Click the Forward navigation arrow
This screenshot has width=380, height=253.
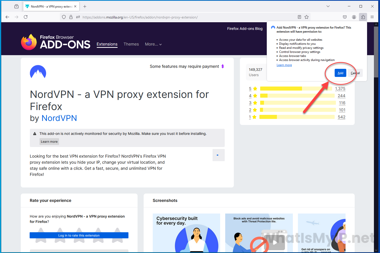(16, 17)
